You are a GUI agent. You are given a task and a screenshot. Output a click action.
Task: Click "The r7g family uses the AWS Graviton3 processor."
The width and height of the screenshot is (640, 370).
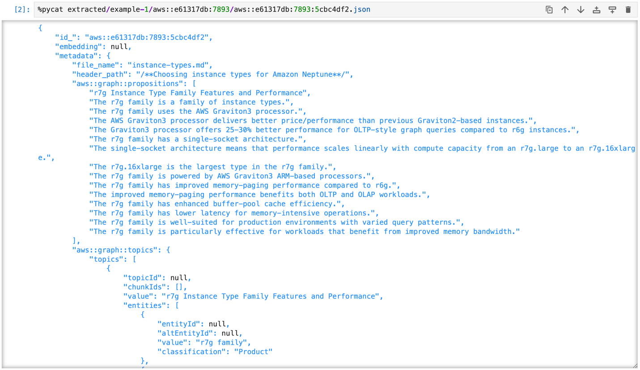pos(197,112)
